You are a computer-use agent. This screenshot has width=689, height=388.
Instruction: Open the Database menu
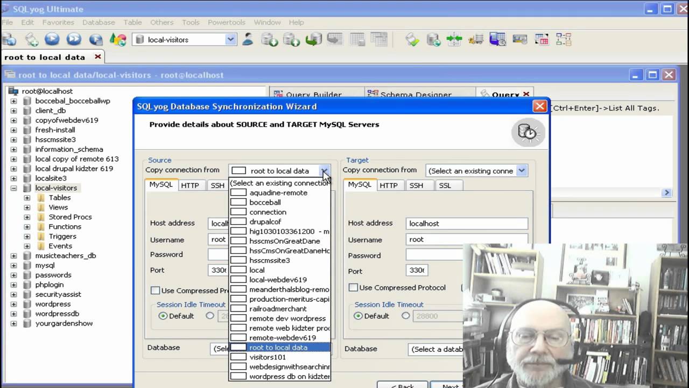99,22
